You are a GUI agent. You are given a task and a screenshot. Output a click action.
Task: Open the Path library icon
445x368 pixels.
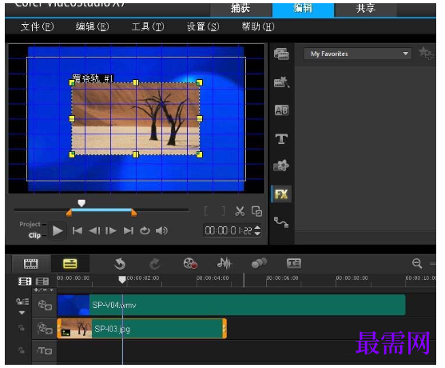click(281, 222)
